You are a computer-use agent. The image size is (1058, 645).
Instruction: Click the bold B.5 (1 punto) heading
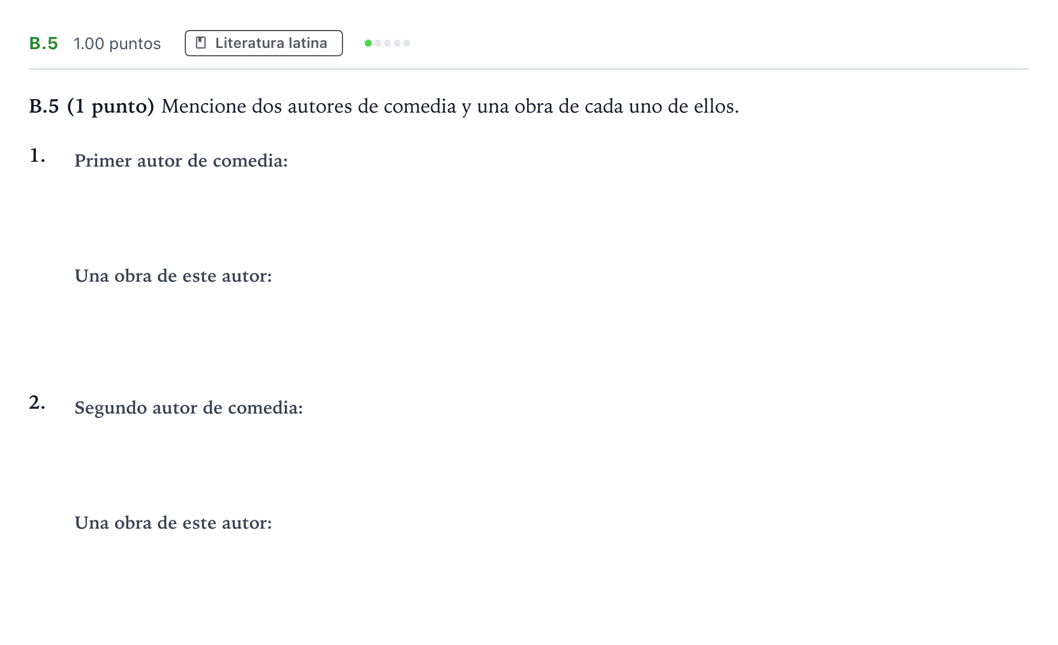coord(92,107)
